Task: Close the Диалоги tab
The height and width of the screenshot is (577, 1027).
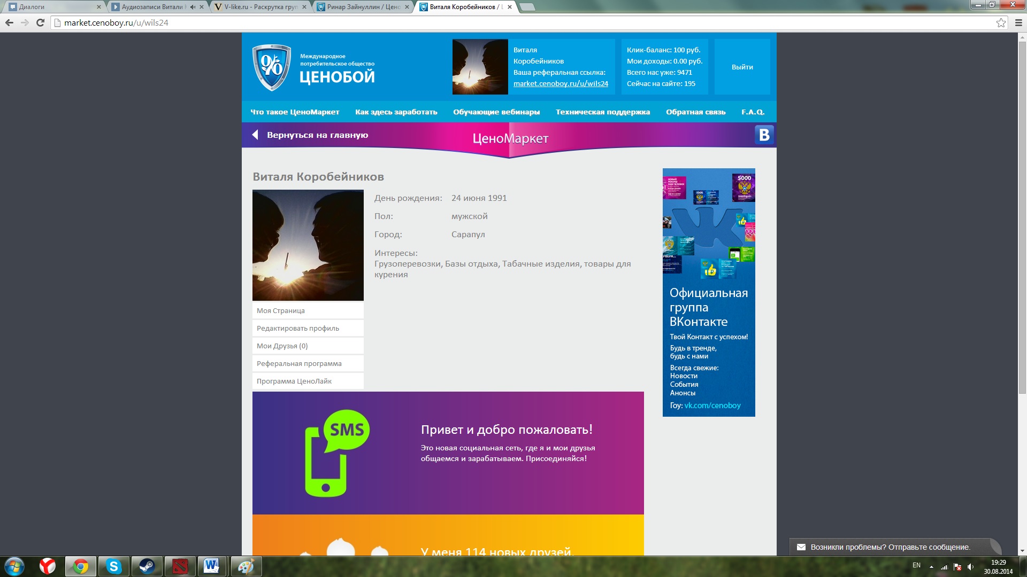Action: coord(98,7)
